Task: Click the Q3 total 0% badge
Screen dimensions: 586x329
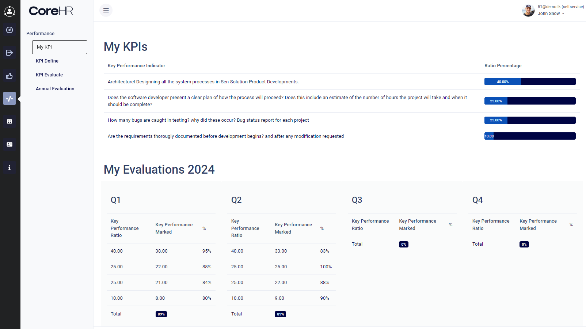Action: click(404, 244)
